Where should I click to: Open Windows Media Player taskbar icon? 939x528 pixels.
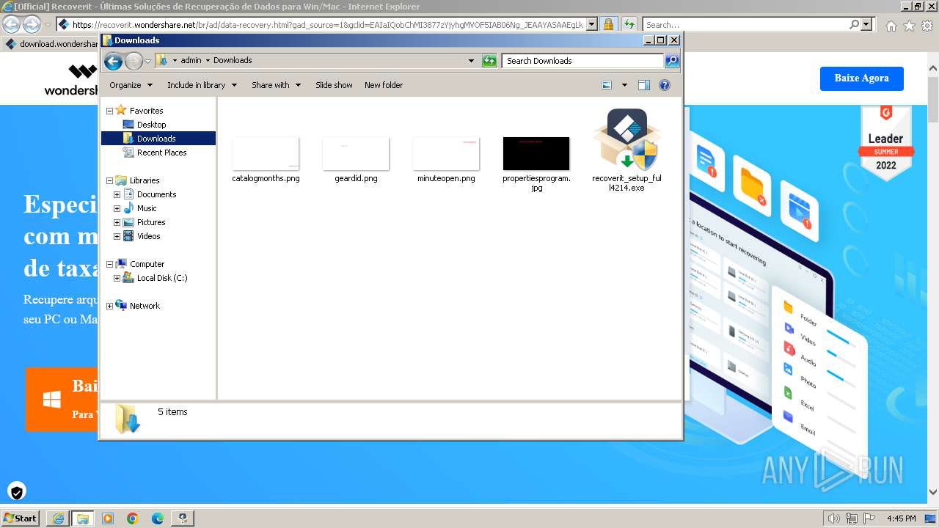[108, 518]
